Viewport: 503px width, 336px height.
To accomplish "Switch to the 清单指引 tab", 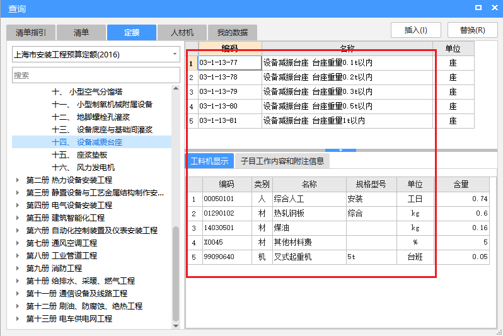I will (x=31, y=32).
